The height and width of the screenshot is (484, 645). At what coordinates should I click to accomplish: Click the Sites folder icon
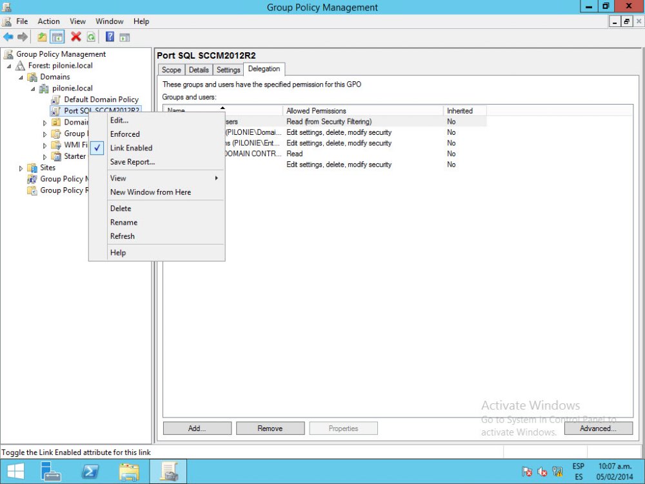click(x=32, y=168)
